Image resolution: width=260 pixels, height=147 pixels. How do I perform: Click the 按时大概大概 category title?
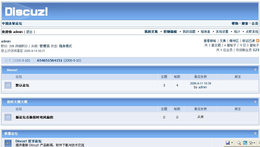pyautogui.click(x=17, y=102)
